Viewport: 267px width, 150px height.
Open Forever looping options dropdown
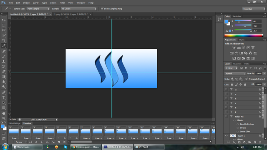(x=21, y=142)
